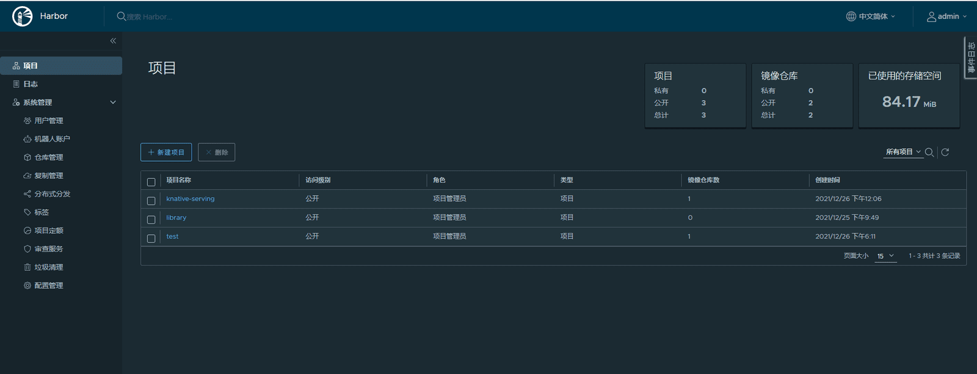Viewport: 977px width, 374px height.
Task: Click the 仓库管理 registry icon
Action: point(27,157)
